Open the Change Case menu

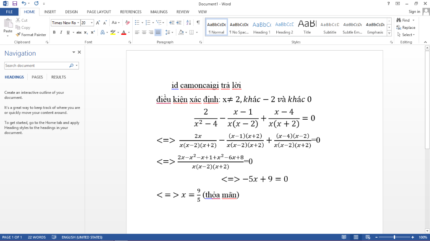coord(115,23)
